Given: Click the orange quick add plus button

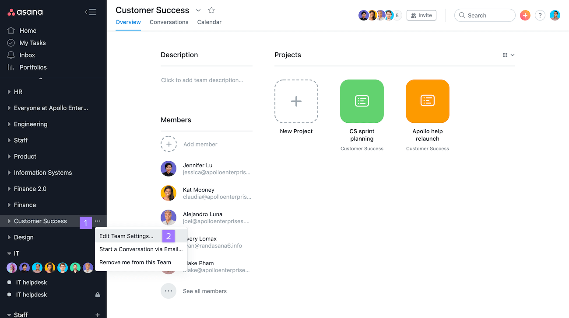Looking at the screenshot, I should click(525, 15).
